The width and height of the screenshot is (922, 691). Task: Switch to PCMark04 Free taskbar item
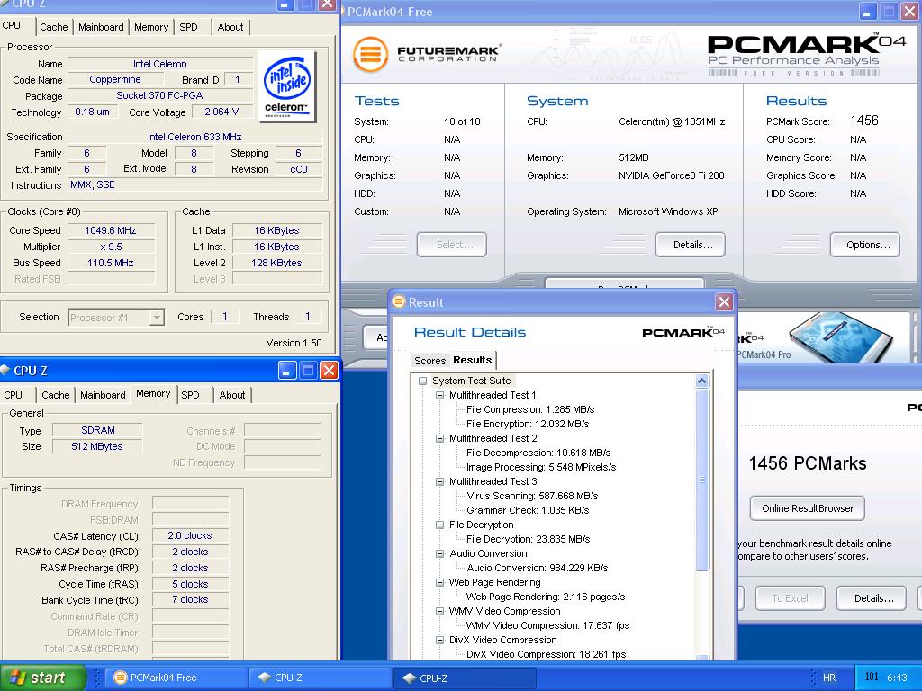click(x=175, y=678)
